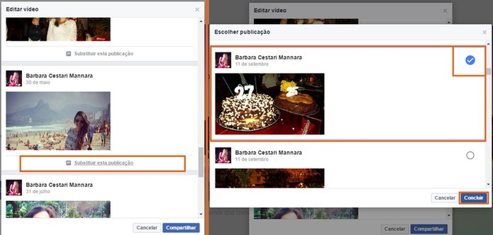
Task: Click scroll up arrow in left Editar vídeo dialog
Action: click(201, 22)
